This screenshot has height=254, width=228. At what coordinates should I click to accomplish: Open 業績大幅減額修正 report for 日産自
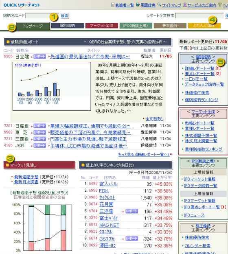point(90,126)
